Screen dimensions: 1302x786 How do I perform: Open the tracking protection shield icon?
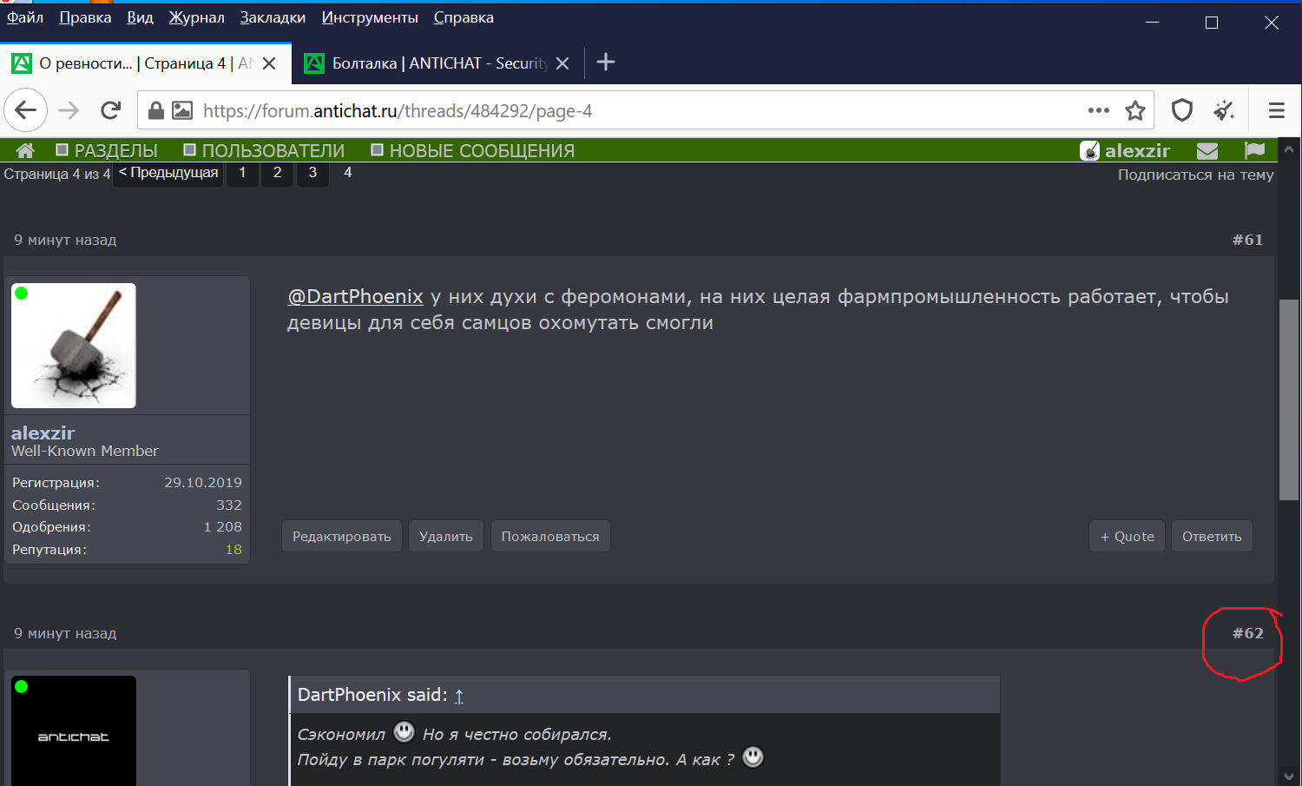[x=1181, y=110]
